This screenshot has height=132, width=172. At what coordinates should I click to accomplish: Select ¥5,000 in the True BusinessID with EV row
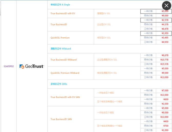(x=165, y=11)
